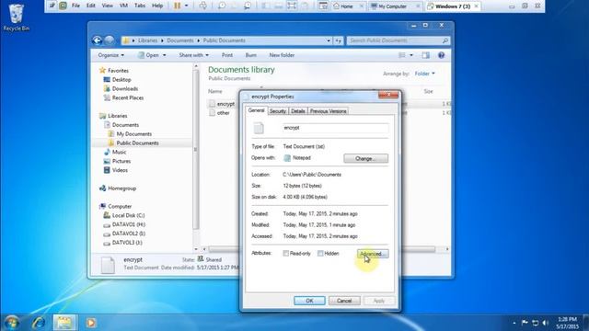Viewport: 589px width, 331px height.
Task: Click the change view icon
Action: [x=402, y=55]
